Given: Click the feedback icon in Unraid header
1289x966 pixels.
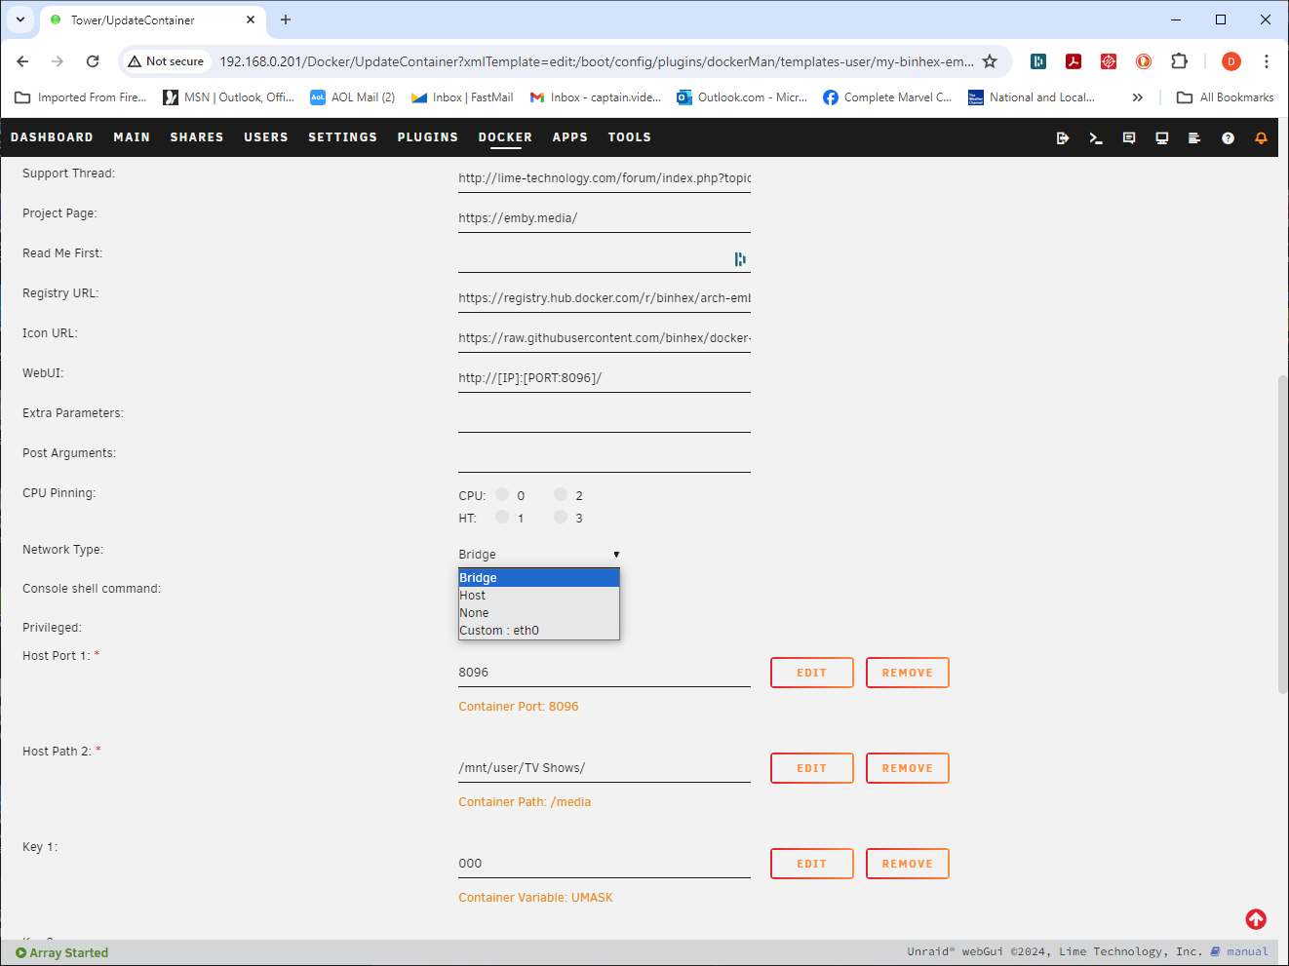Looking at the screenshot, I should tap(1129, 138).
